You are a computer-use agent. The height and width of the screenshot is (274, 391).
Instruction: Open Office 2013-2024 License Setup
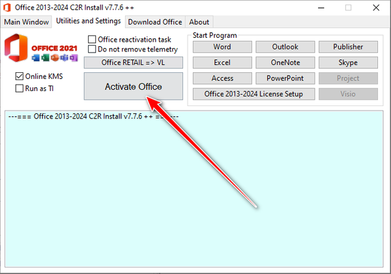click(254, 94)
